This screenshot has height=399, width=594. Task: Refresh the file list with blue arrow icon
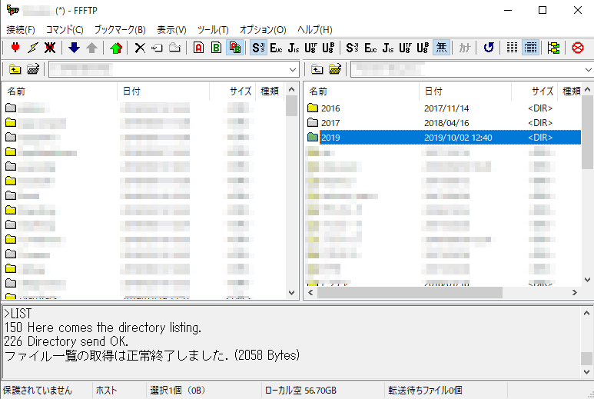pos(489,48)
